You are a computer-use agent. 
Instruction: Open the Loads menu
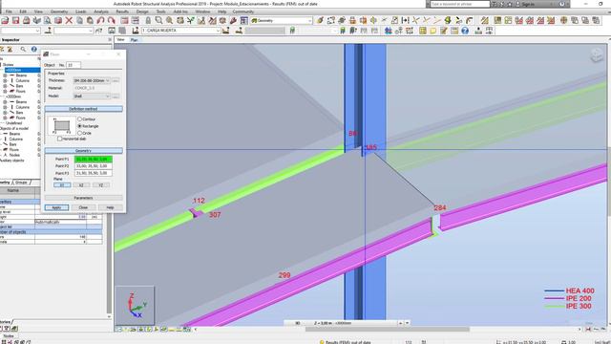80,11
